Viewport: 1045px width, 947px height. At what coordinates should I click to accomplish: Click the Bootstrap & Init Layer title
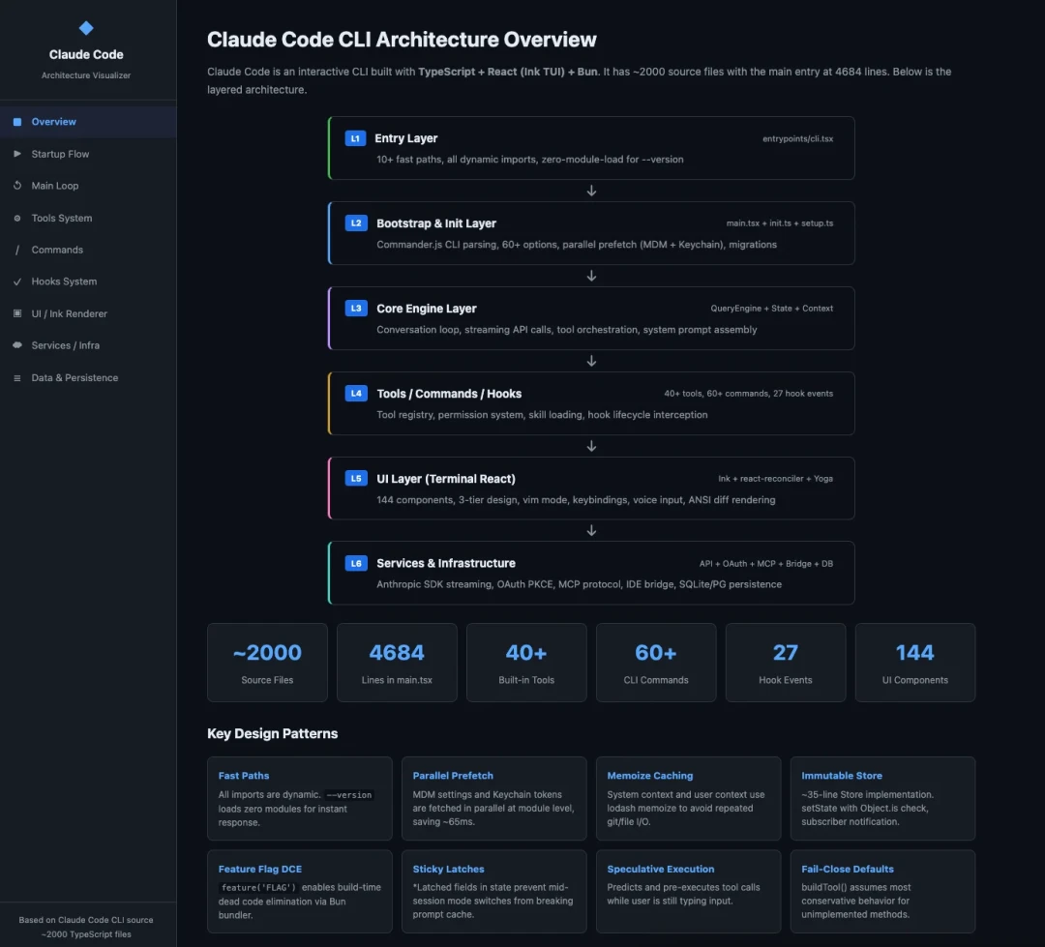point(435,223)
